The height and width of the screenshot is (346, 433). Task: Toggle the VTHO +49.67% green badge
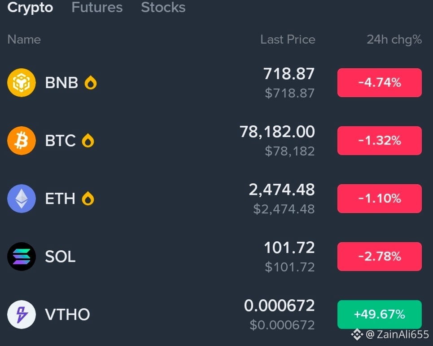380,315
